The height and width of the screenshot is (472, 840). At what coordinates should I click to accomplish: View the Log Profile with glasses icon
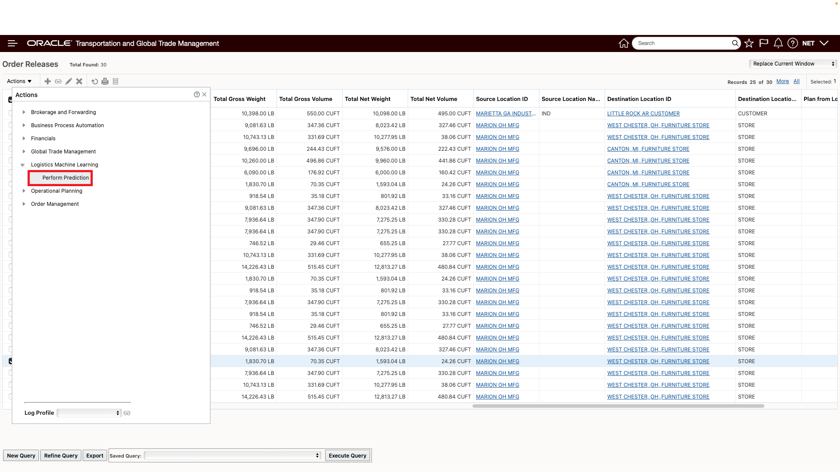(x=127, y=413)
